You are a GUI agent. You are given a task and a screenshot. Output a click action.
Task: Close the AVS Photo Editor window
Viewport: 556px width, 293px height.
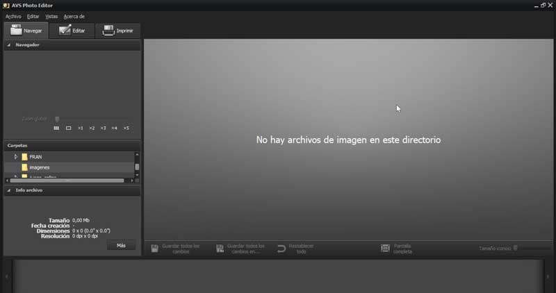point(550,6)
